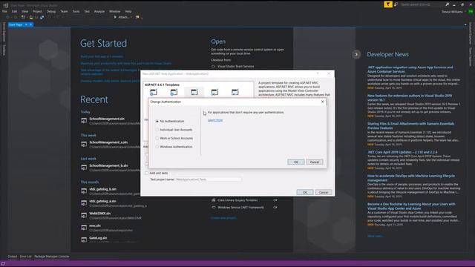
Task: Open the Attach dropdown arrow
Action: click(131, 17)
